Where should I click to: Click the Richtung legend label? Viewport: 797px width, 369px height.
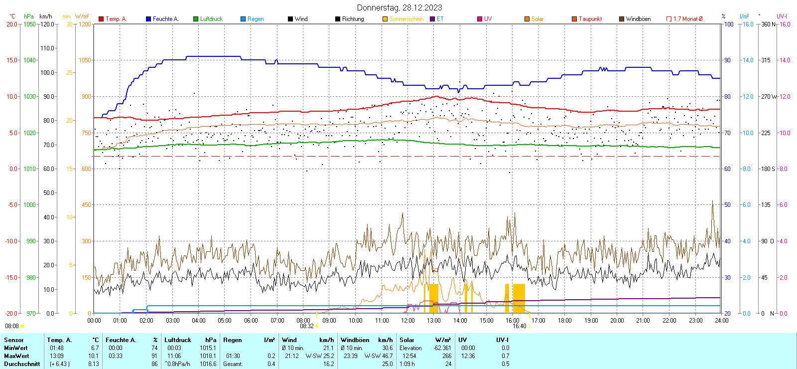coord(353,19)
